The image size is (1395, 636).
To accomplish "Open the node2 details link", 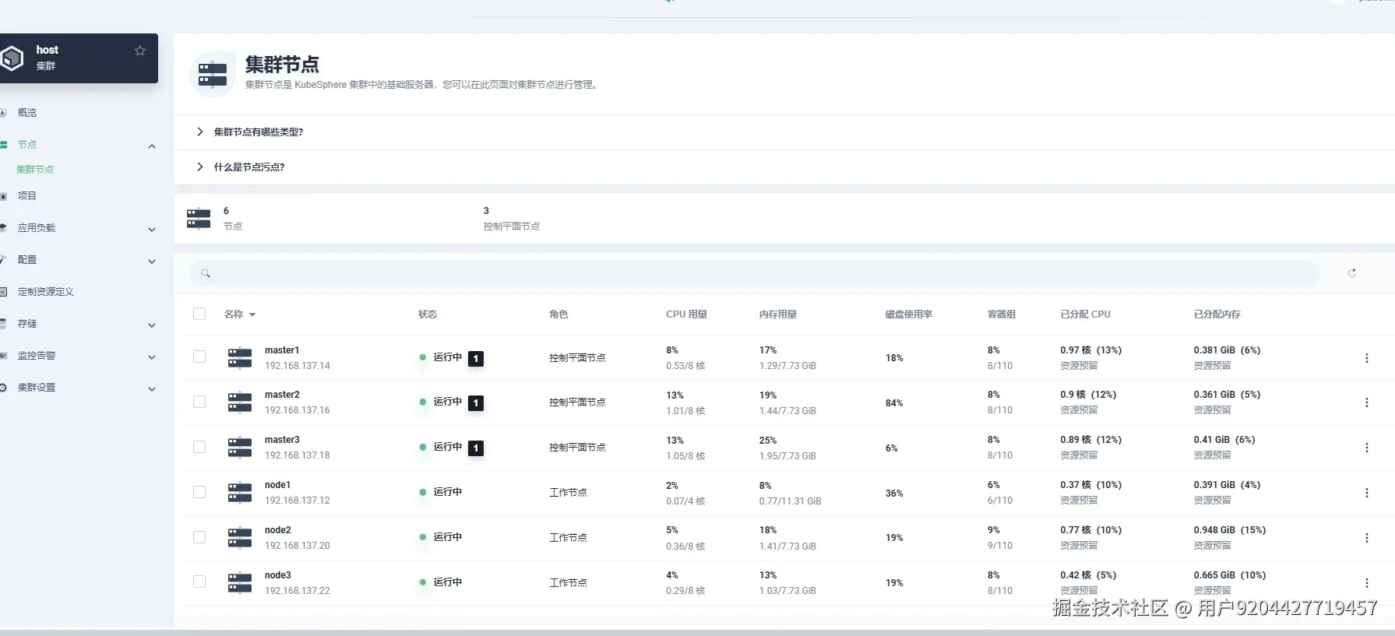I will click(277, 530).
